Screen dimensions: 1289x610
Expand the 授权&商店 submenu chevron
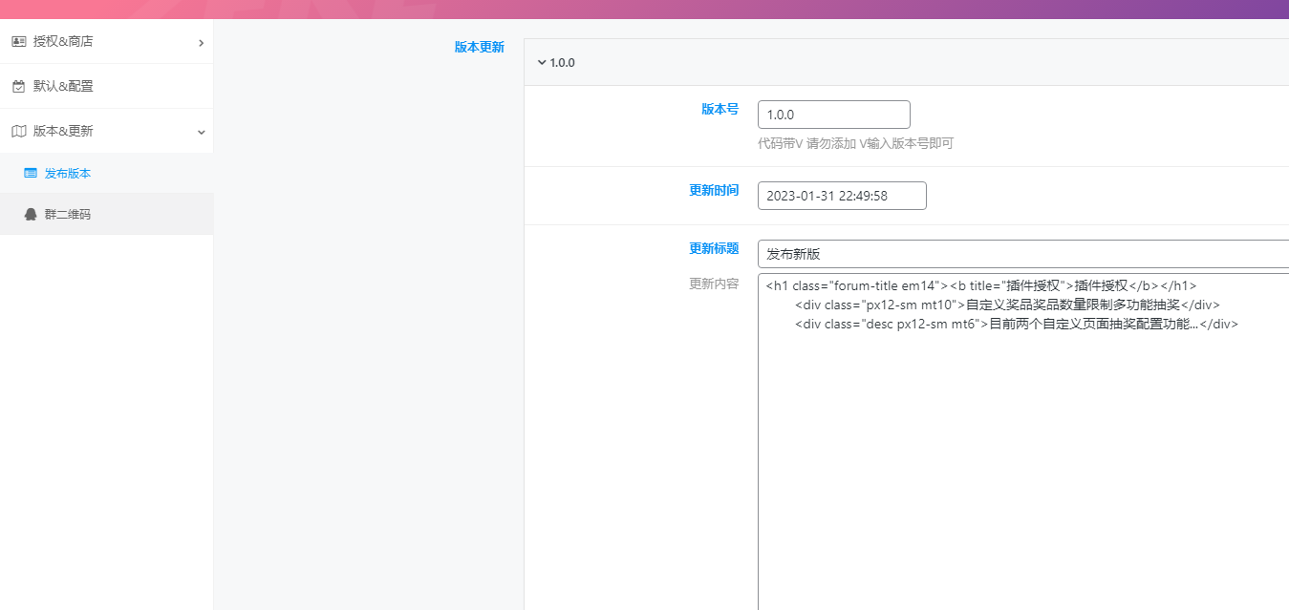(201, 43)
